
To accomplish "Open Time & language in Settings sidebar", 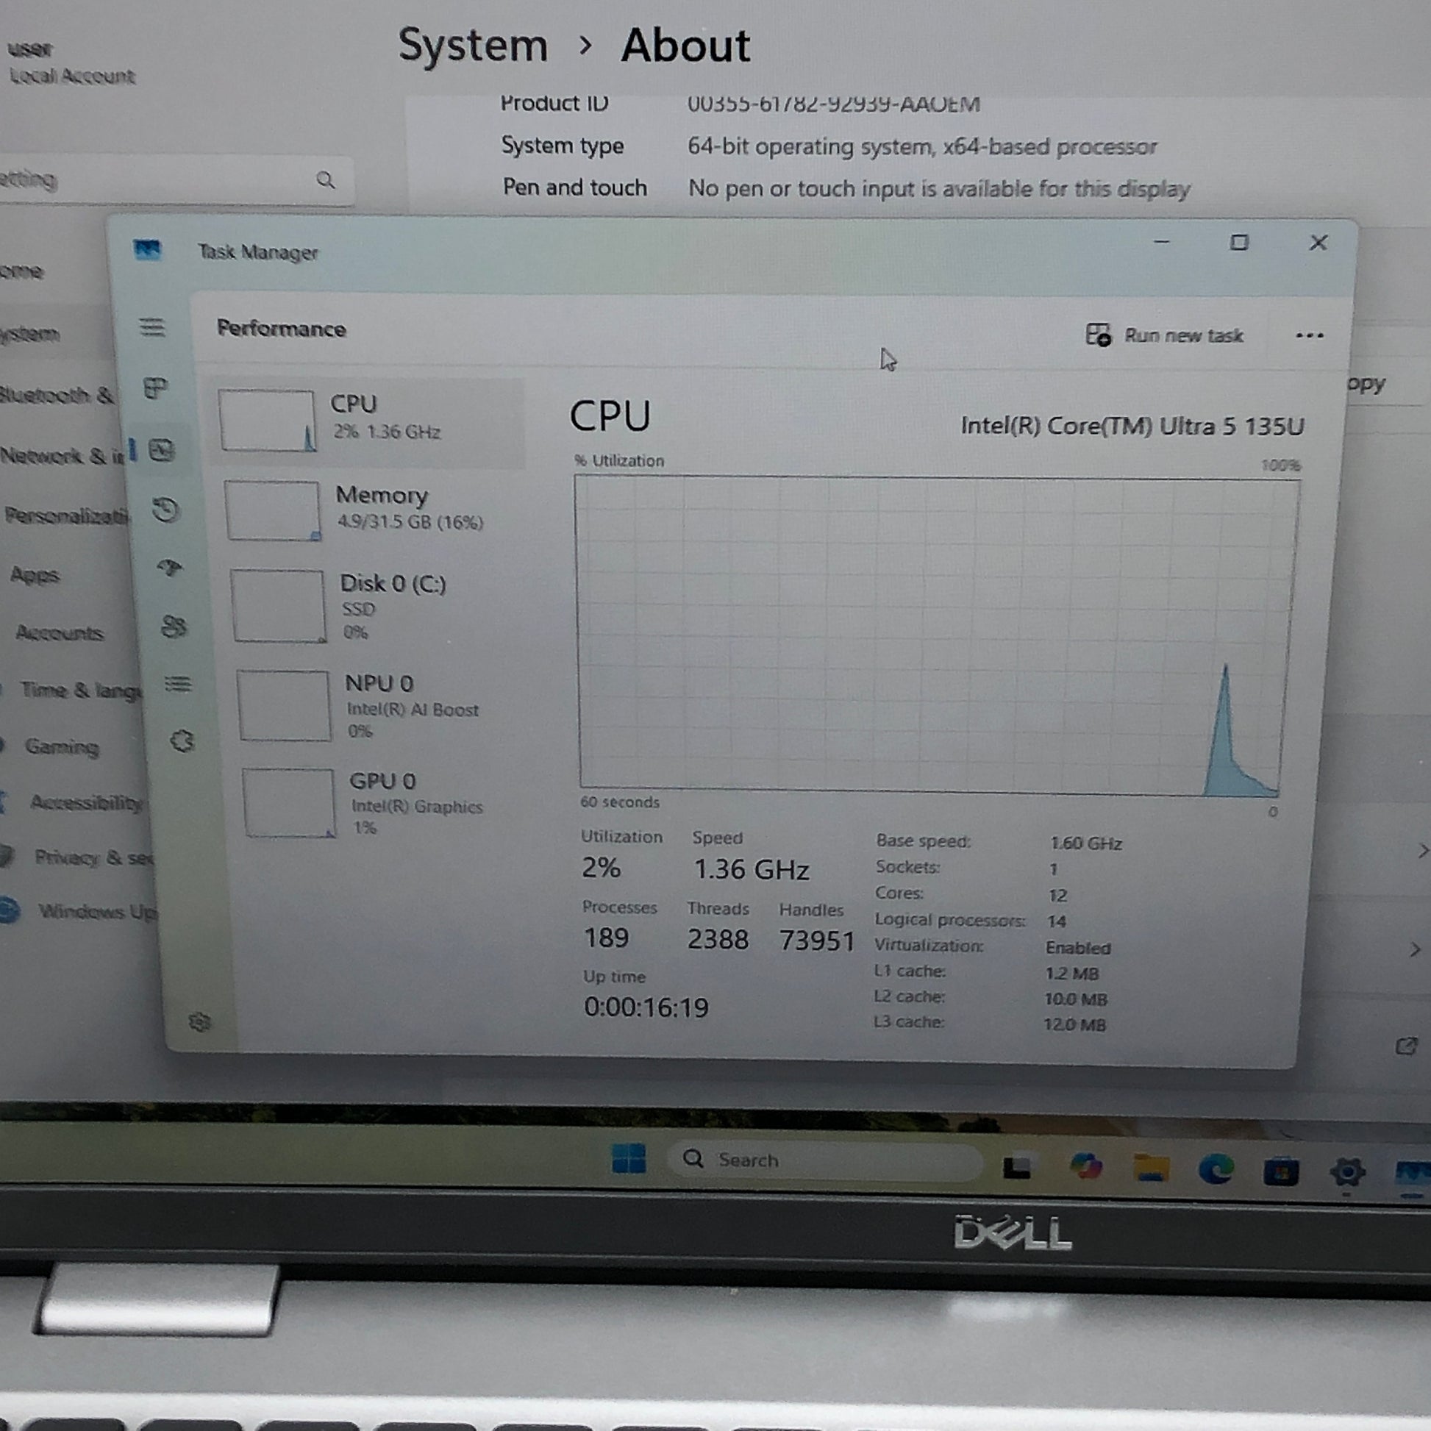I will pos(80,690).
